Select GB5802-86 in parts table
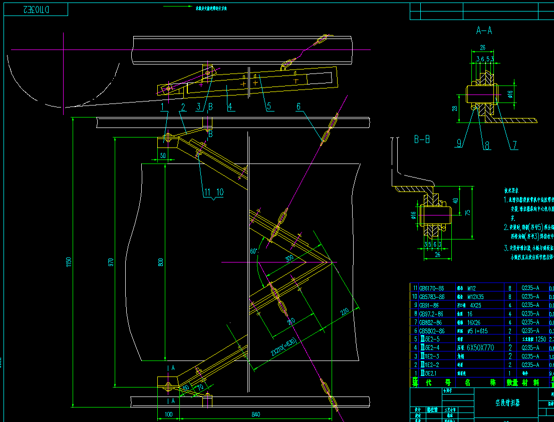 click(x=432, y=331)
